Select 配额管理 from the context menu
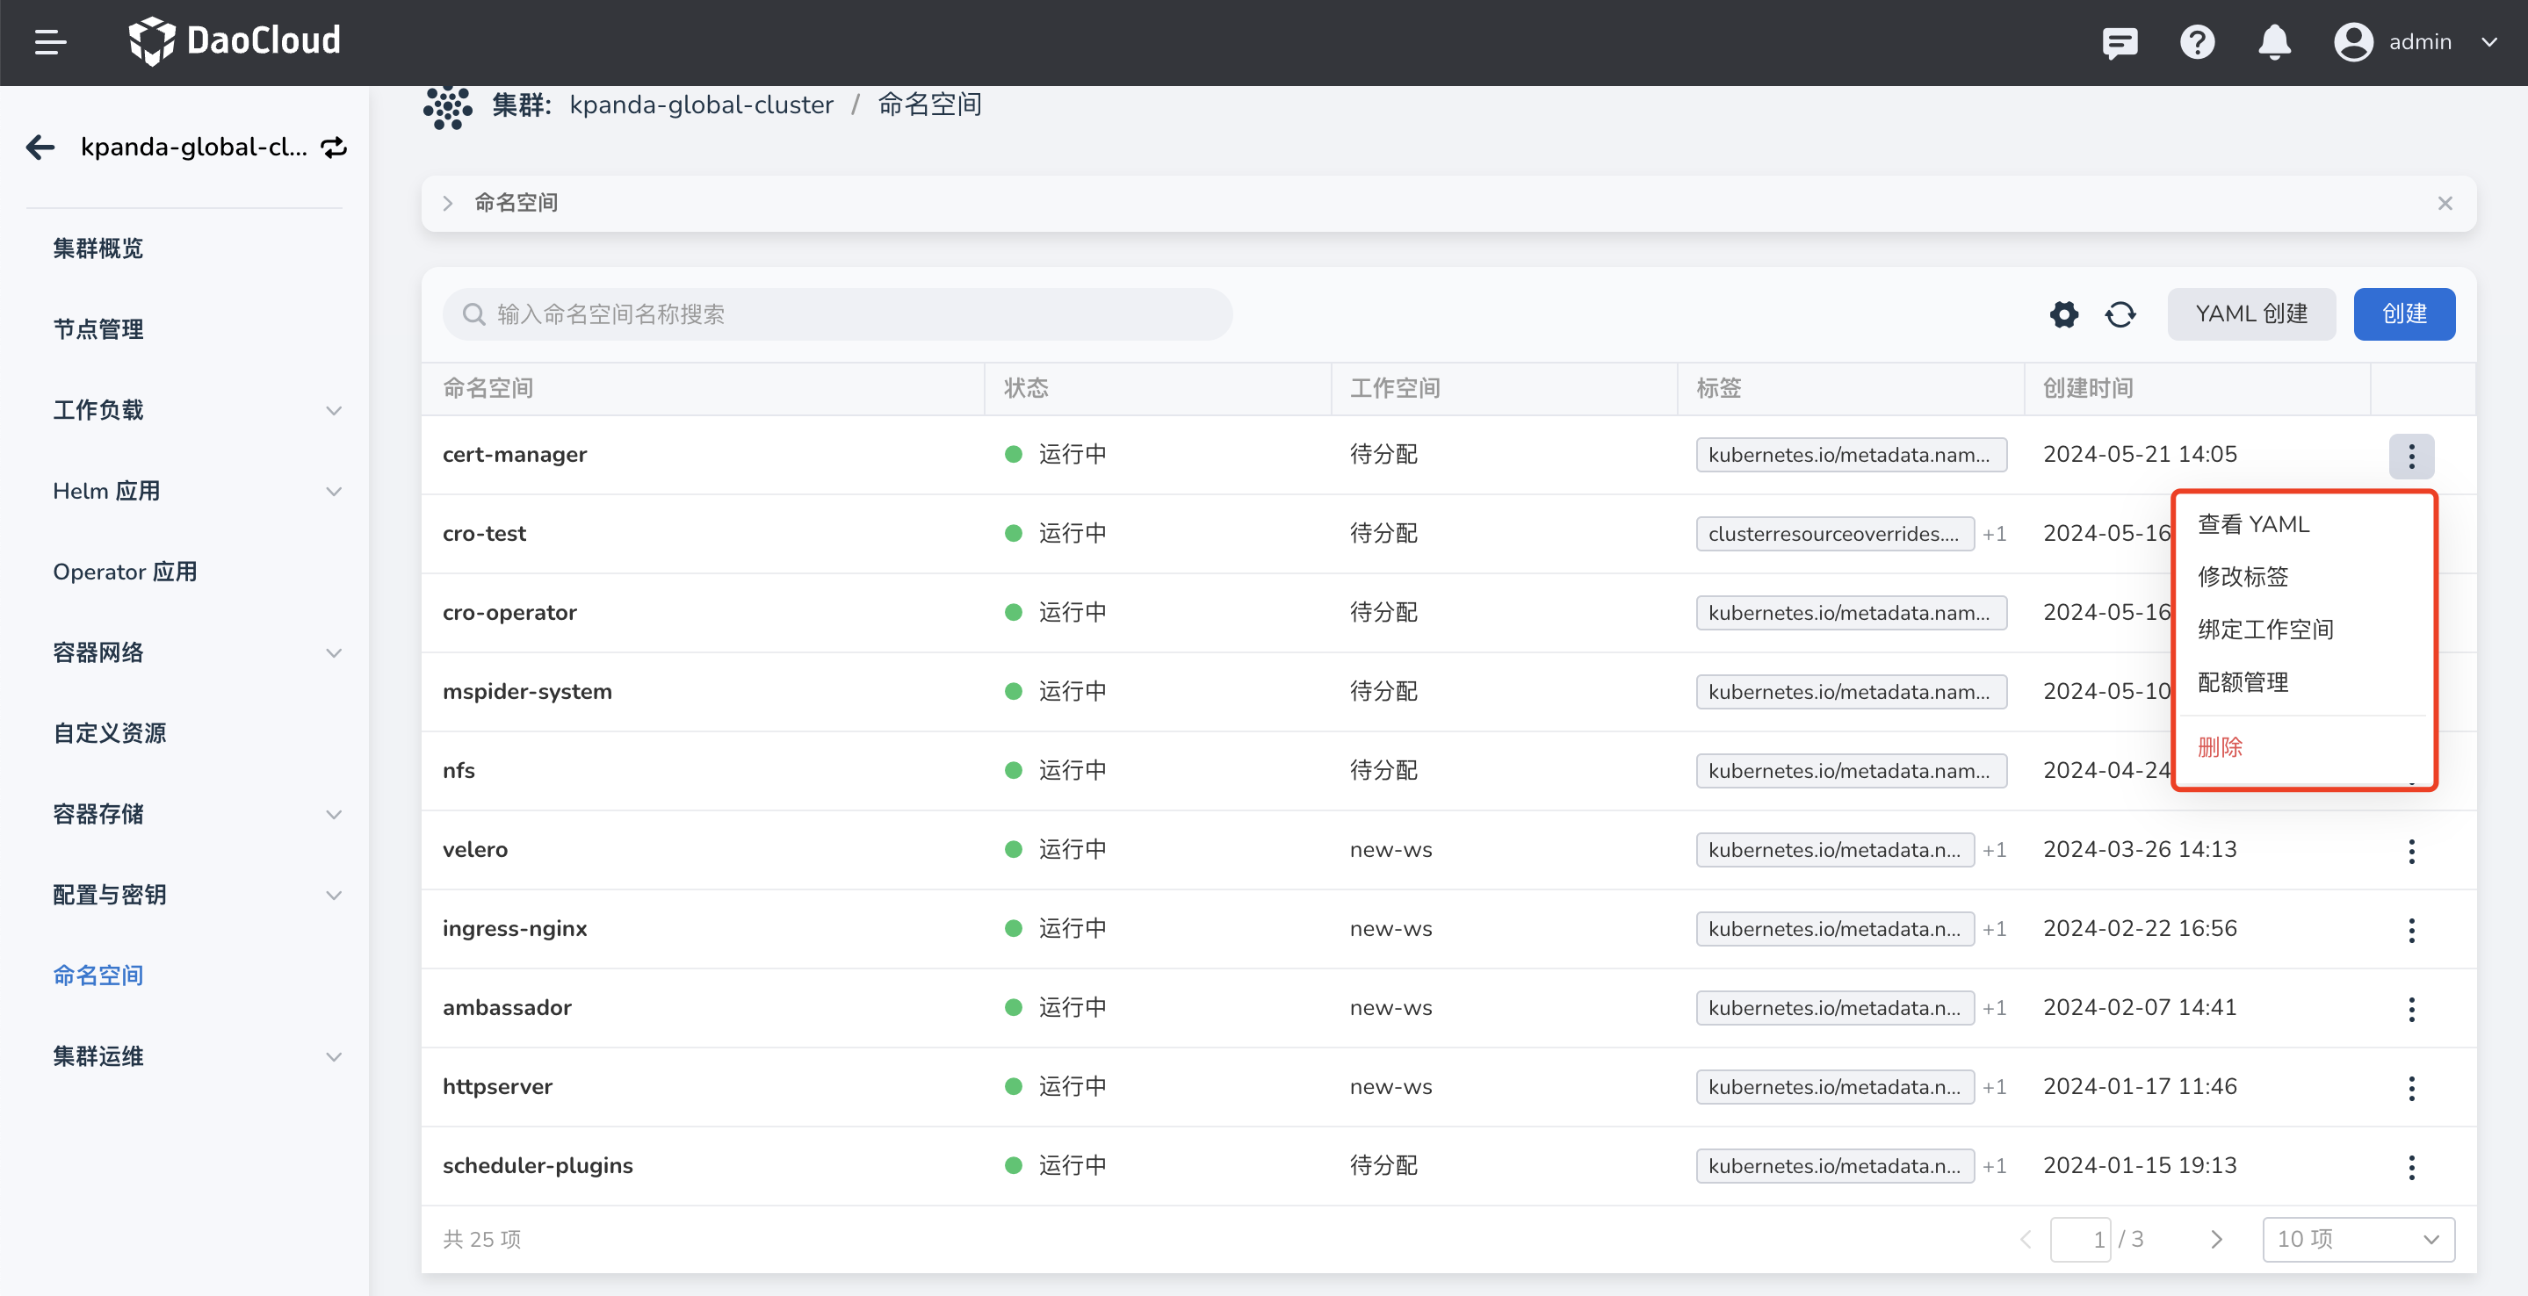This screenshot has width=2528, height=1296. (2243, 682)
